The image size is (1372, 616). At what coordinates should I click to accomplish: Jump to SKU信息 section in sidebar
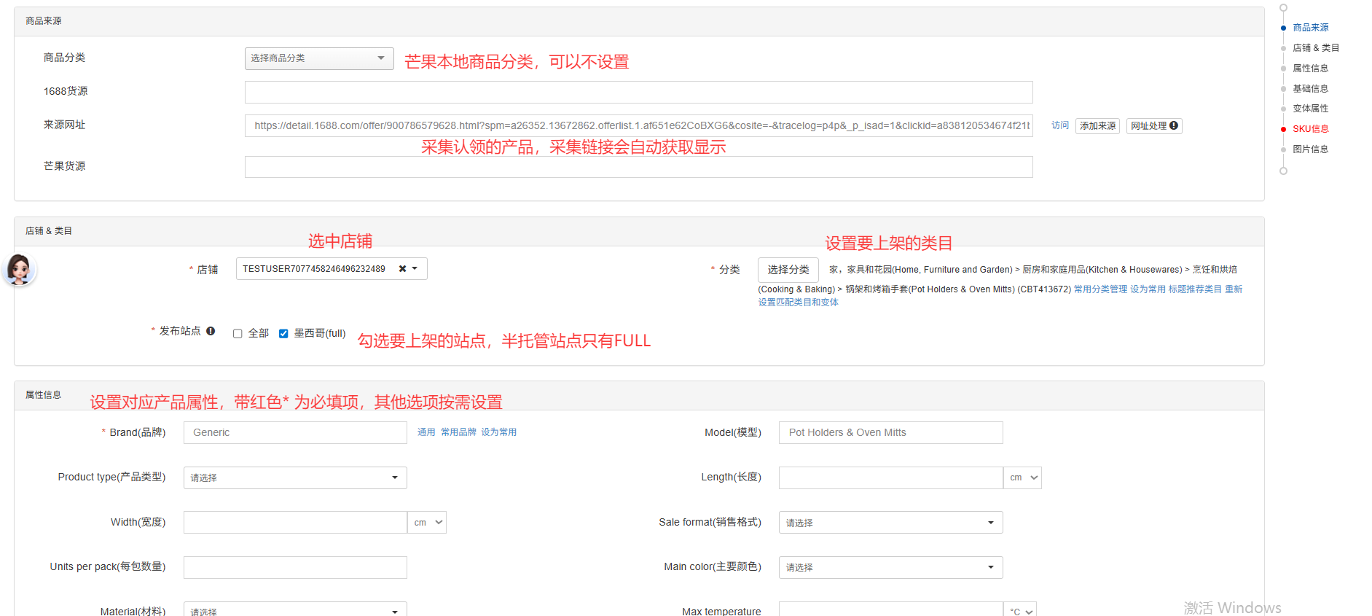[x=1310, y=129]
